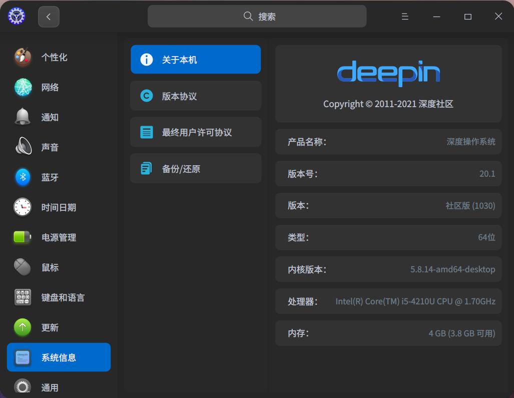Viewport: 514px width, 398px height.
Task: Open General (通用) gear icon
Action: (x=23, y=387)
